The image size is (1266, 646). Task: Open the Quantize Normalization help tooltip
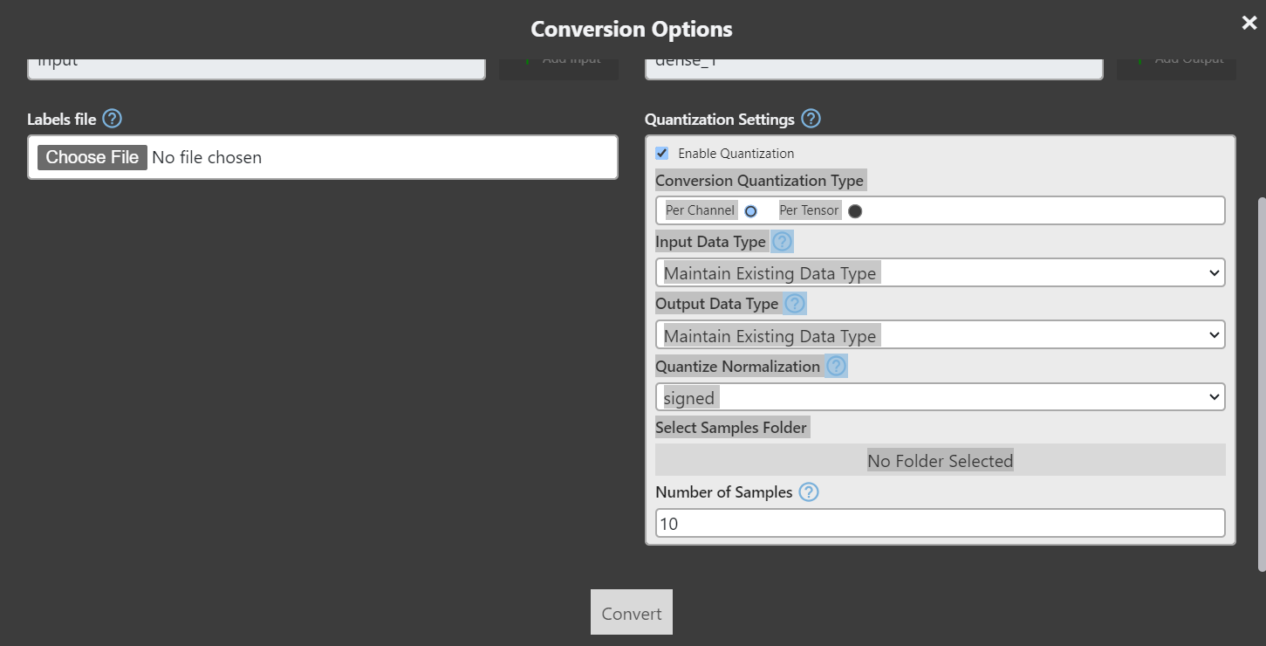(835, 366)
